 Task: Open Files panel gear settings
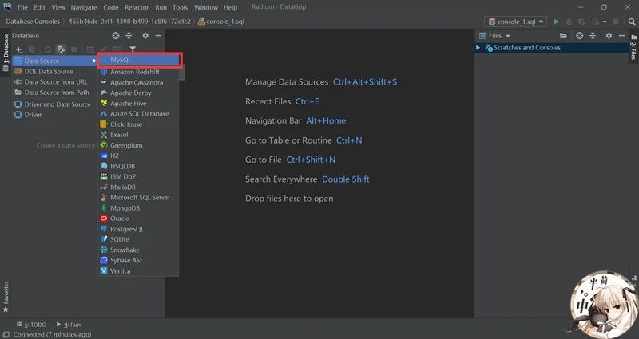[609, 36]
